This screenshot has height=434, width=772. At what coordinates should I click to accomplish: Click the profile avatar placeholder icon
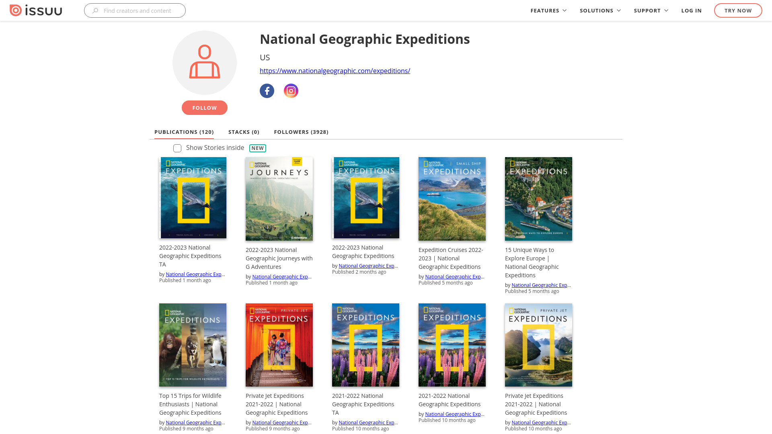click(205, 63)
